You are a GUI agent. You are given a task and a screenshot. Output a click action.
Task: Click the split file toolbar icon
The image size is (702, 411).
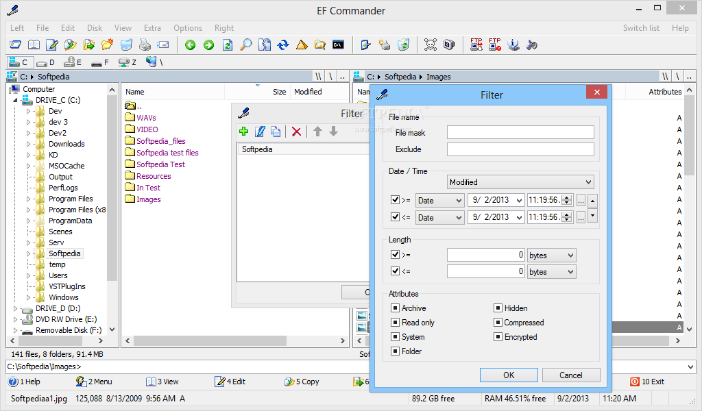point(265,45)
